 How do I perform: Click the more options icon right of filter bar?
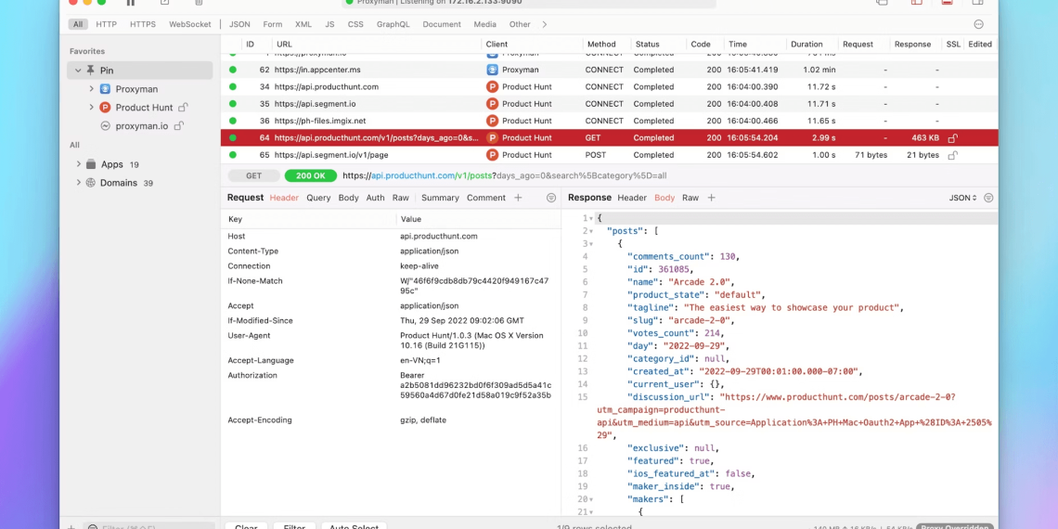click(978, 24)
